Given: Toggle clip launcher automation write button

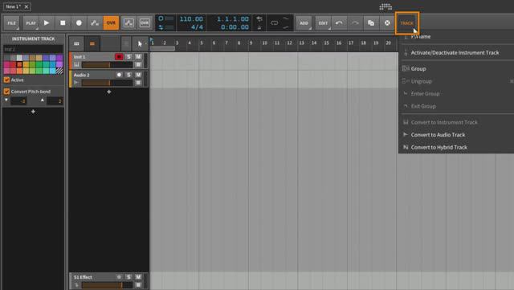Looking at the screenshot, I should [128, 23].
